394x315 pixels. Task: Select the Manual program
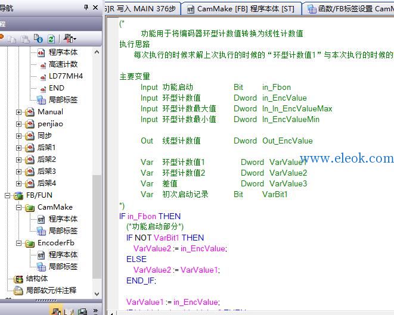[x=50, y=112]
